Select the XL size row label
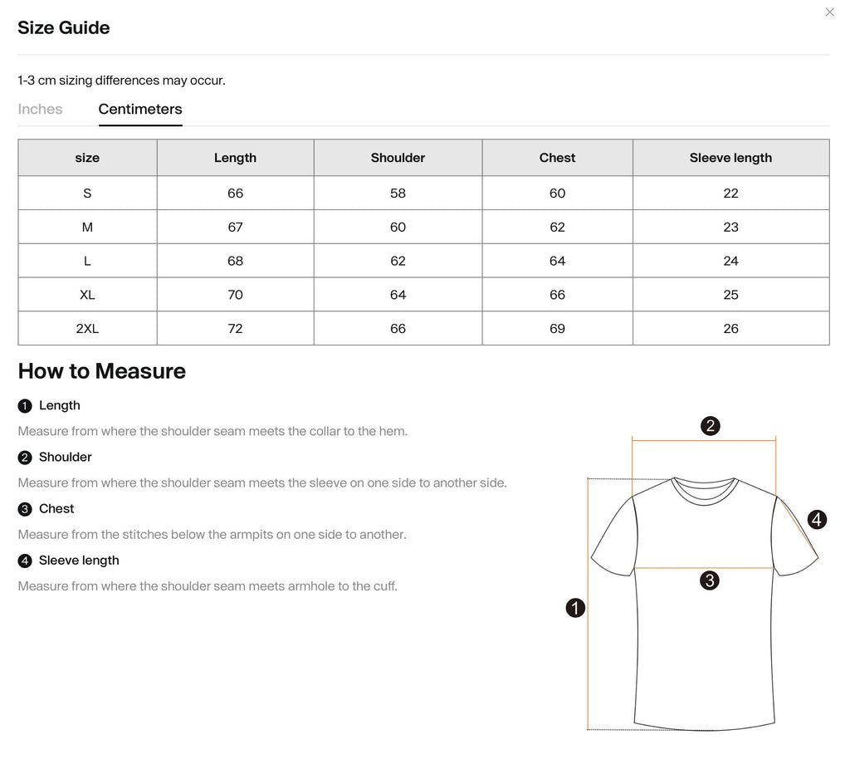Viewport: 850px width, 764px height. [x=87, y=295]
